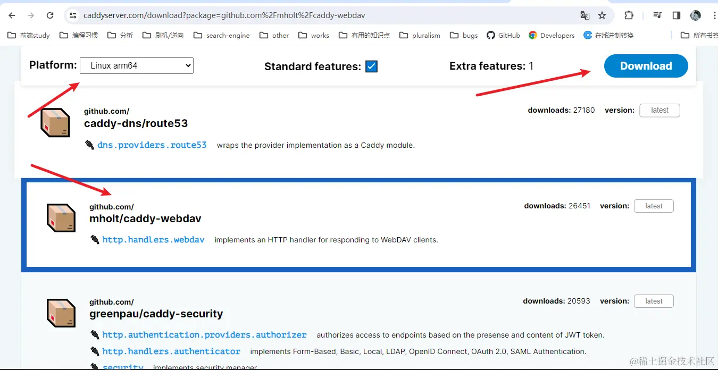This screenshot has width=718, height=370.
Task: Click plug icon beside http.authentication.providers.authorizer
Action: 95,335
